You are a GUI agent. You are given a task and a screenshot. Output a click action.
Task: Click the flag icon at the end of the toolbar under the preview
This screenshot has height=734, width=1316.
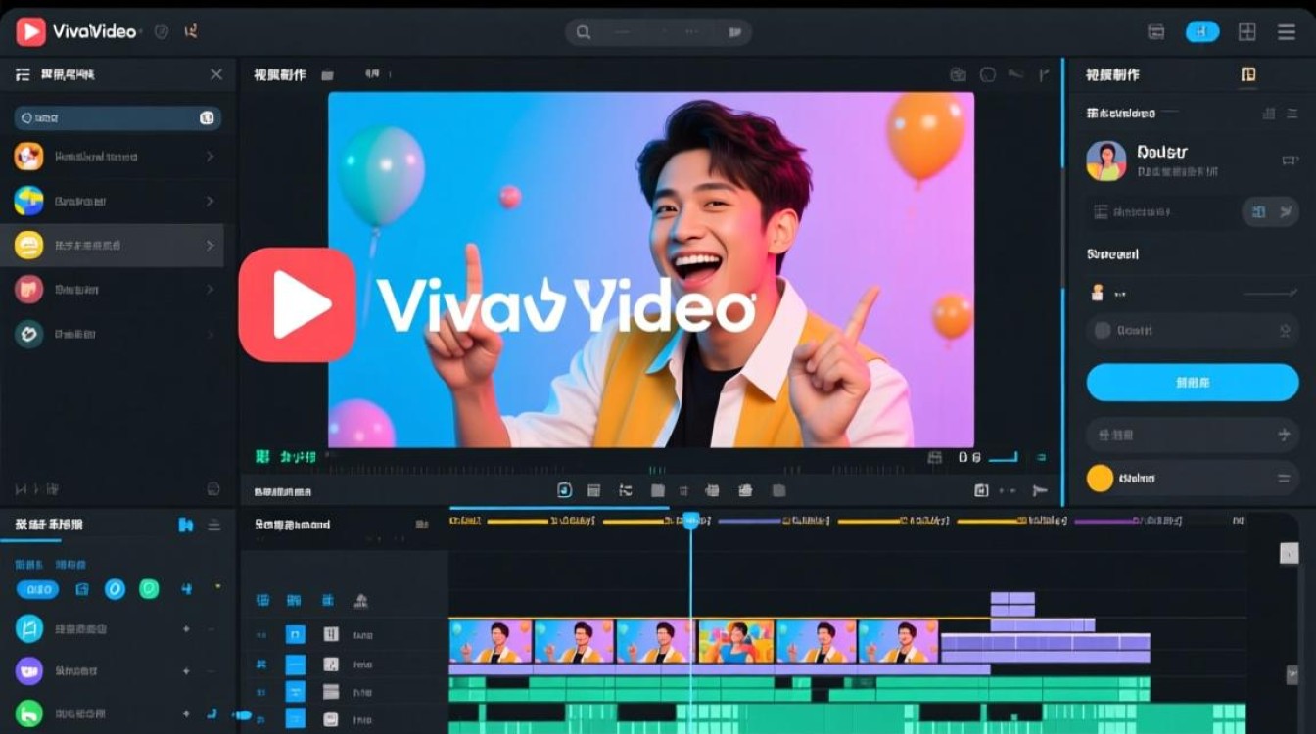1040,490
